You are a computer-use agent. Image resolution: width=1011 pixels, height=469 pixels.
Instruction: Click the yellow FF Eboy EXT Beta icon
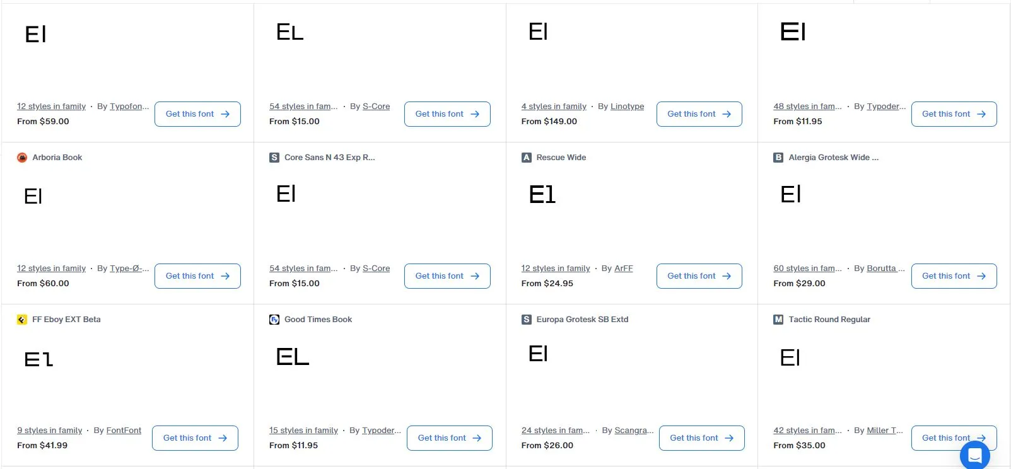click(22, 320)
